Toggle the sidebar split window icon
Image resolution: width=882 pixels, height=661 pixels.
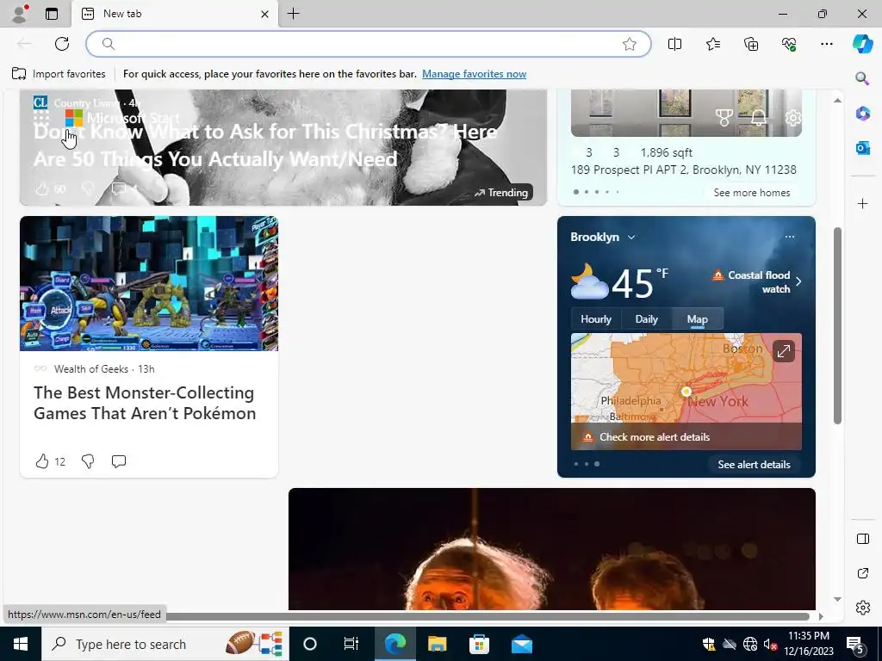click(x=862, y=539)
